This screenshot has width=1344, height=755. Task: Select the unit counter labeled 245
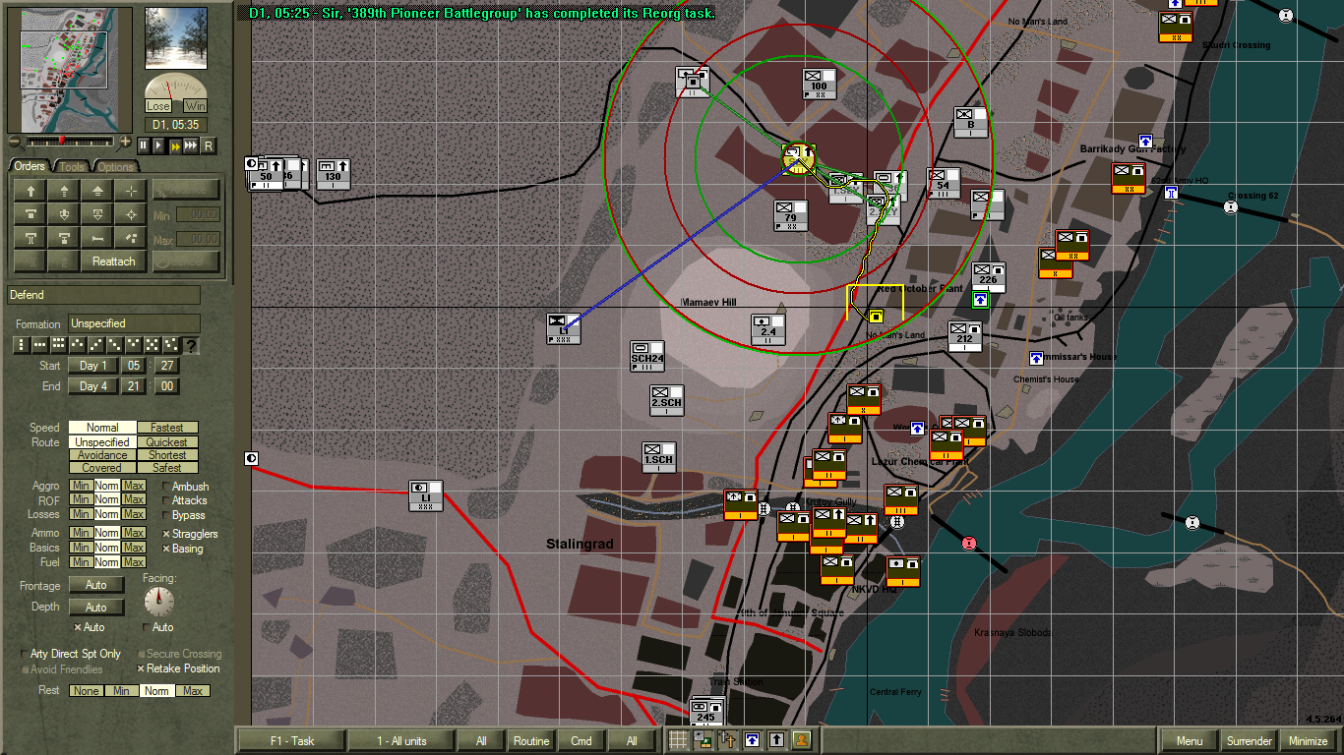(x=705, y=714)
